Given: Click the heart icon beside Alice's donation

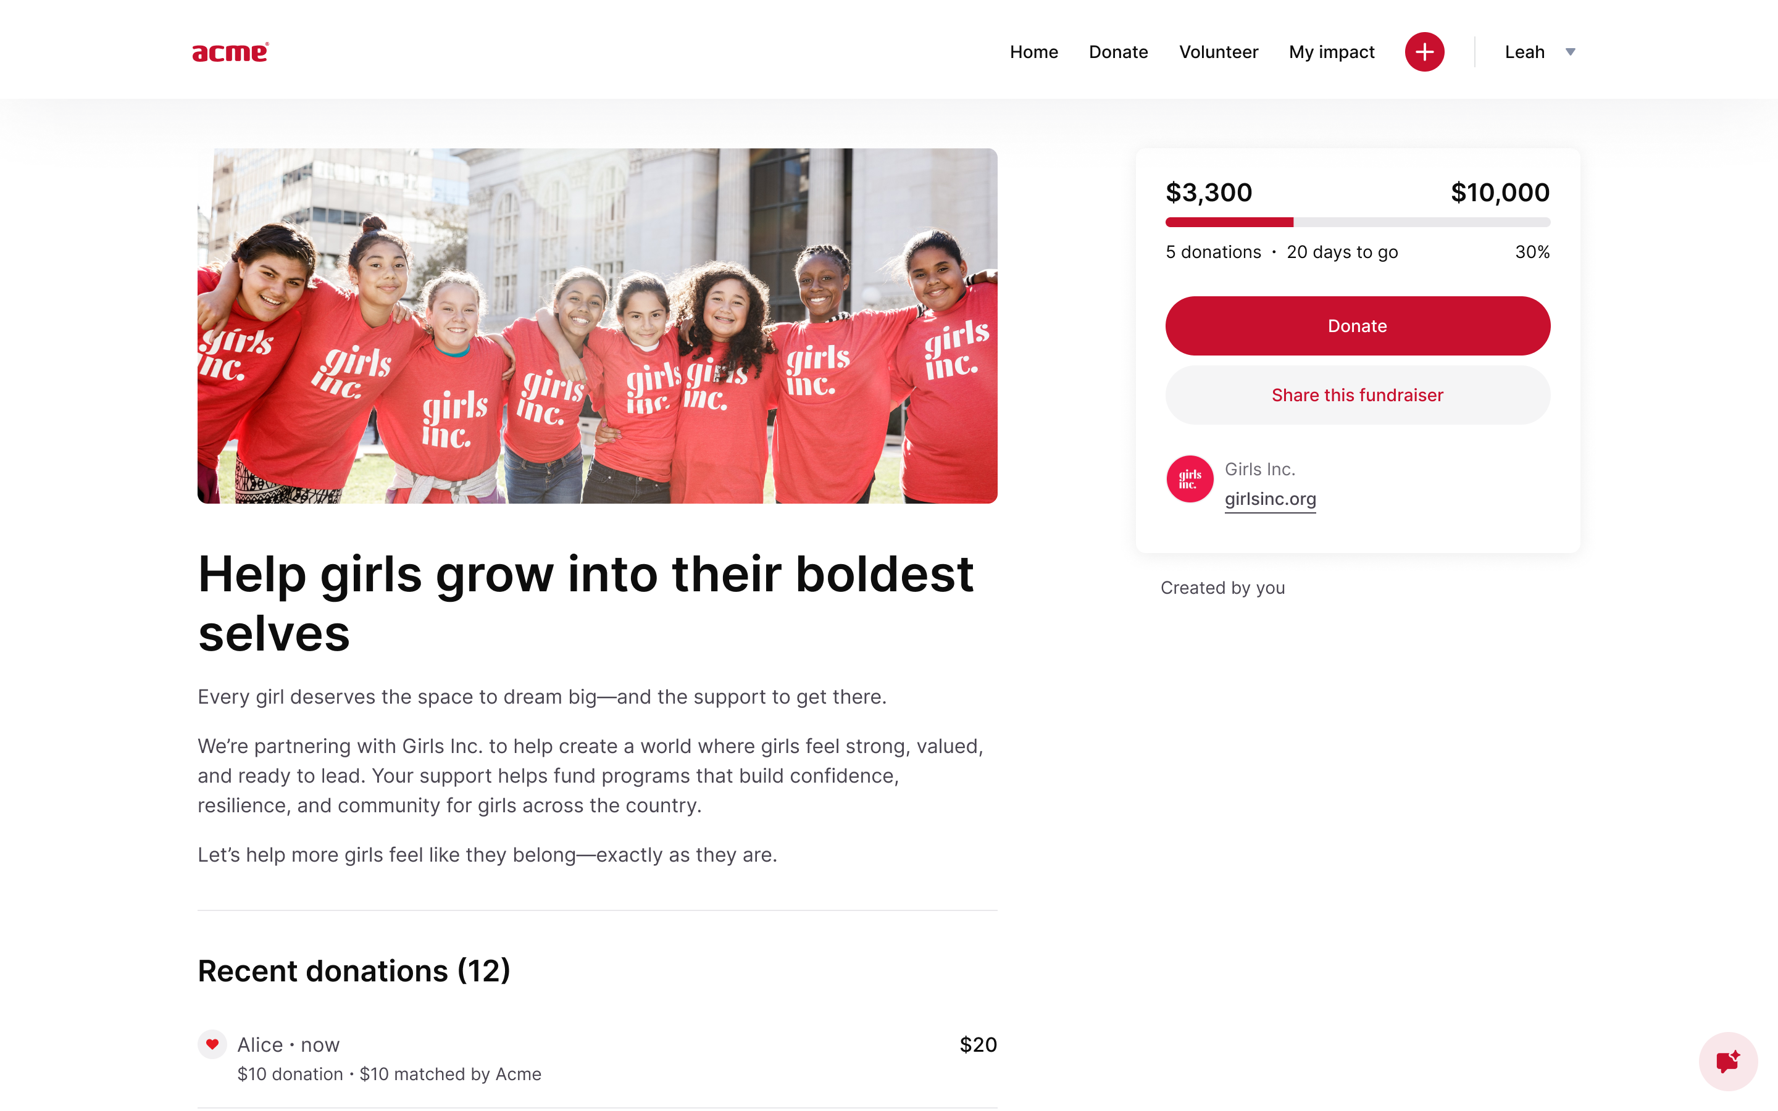Looking at the screenshot, I should (x=212, y=1044).
